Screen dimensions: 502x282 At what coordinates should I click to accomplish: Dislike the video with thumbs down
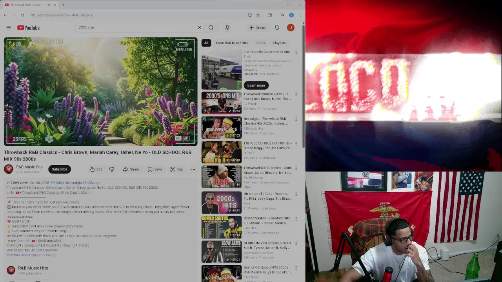[x=112, y=169]
